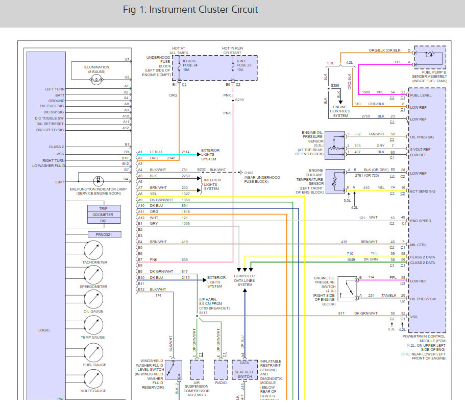Screen dimensions: 465x407
Task: Select the windshield washer fluid level switch
Action: (174, 370)
